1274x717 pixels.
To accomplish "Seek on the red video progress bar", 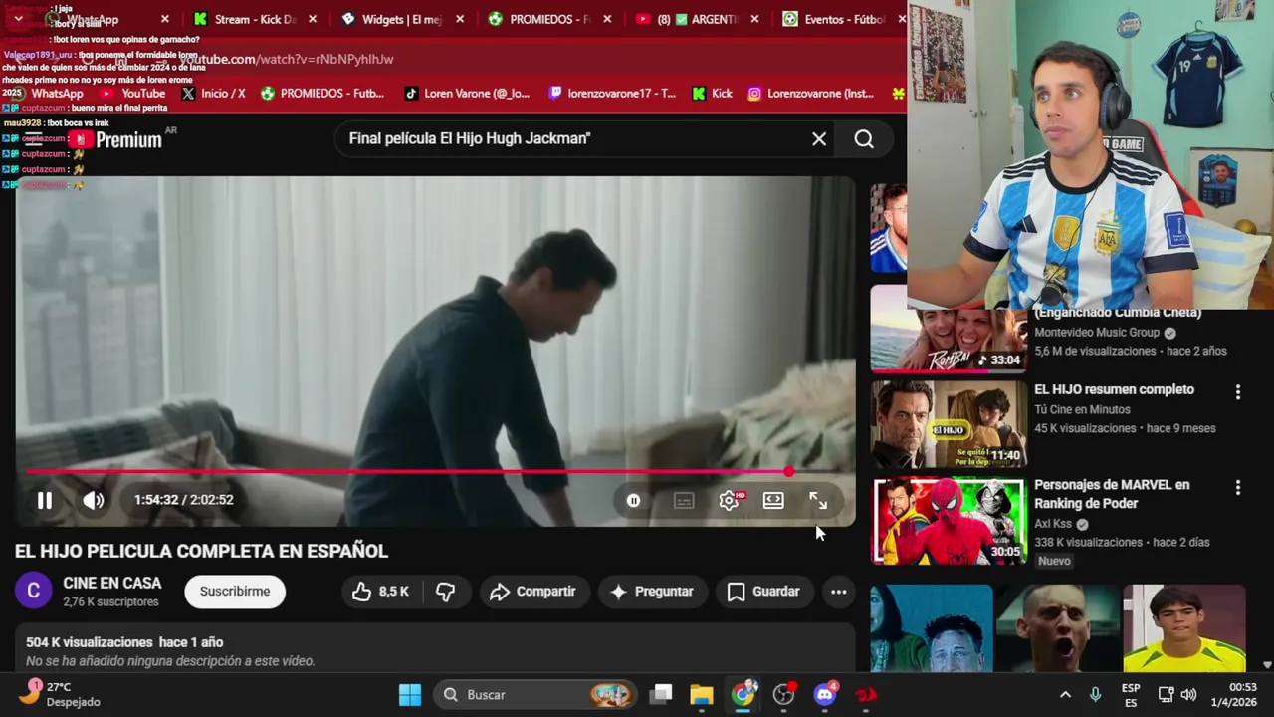I will 435,471.
